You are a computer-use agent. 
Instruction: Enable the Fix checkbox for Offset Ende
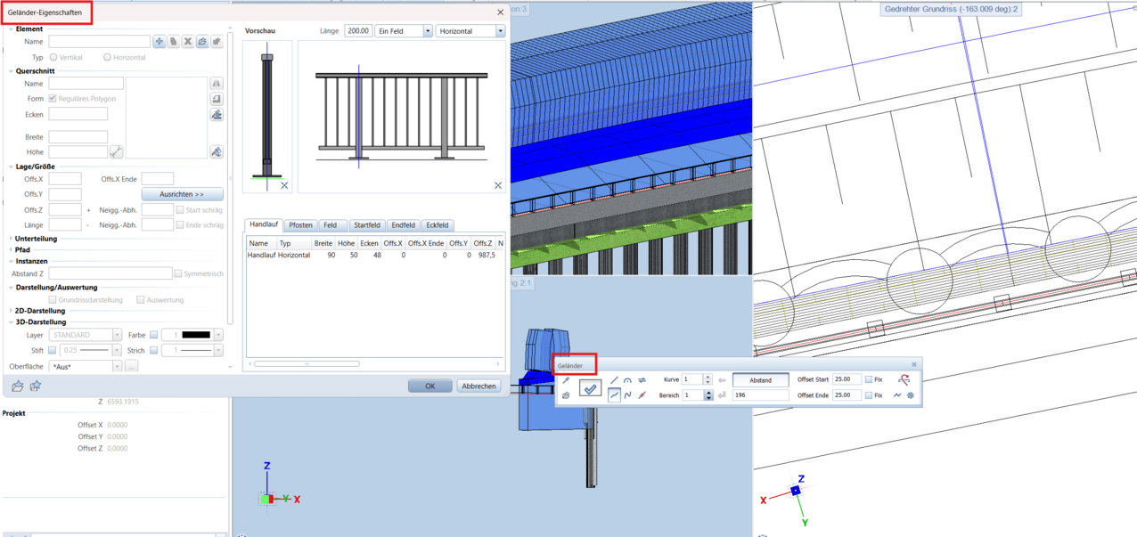pos(869,395)
